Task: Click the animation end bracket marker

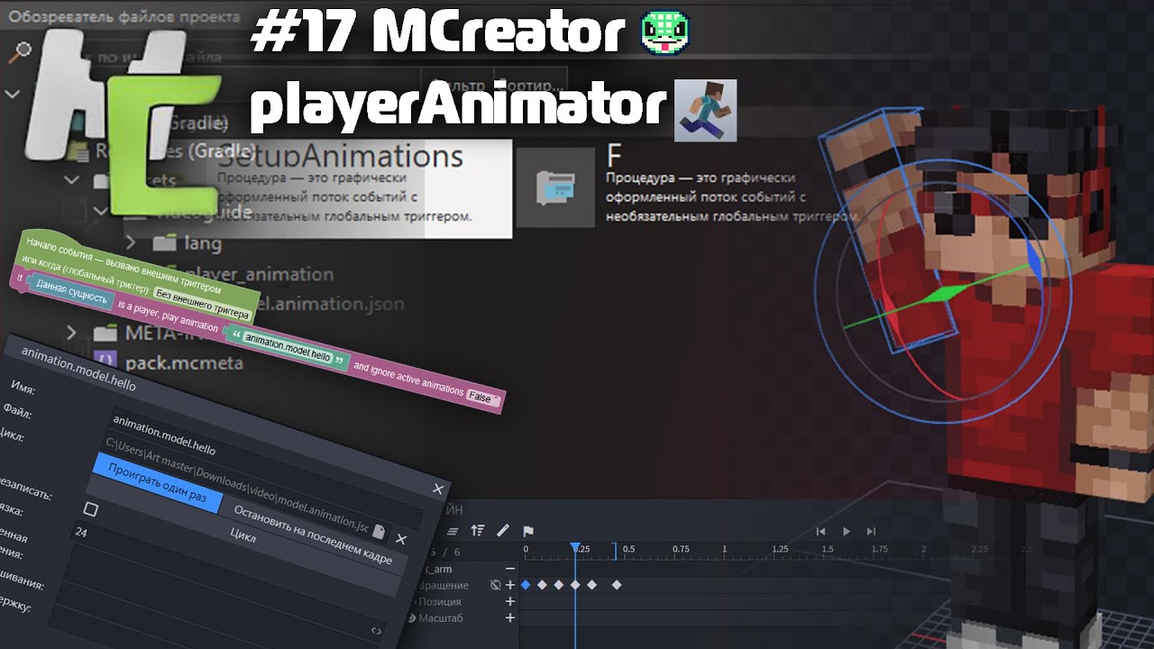Action: click(x=615, y=550)
